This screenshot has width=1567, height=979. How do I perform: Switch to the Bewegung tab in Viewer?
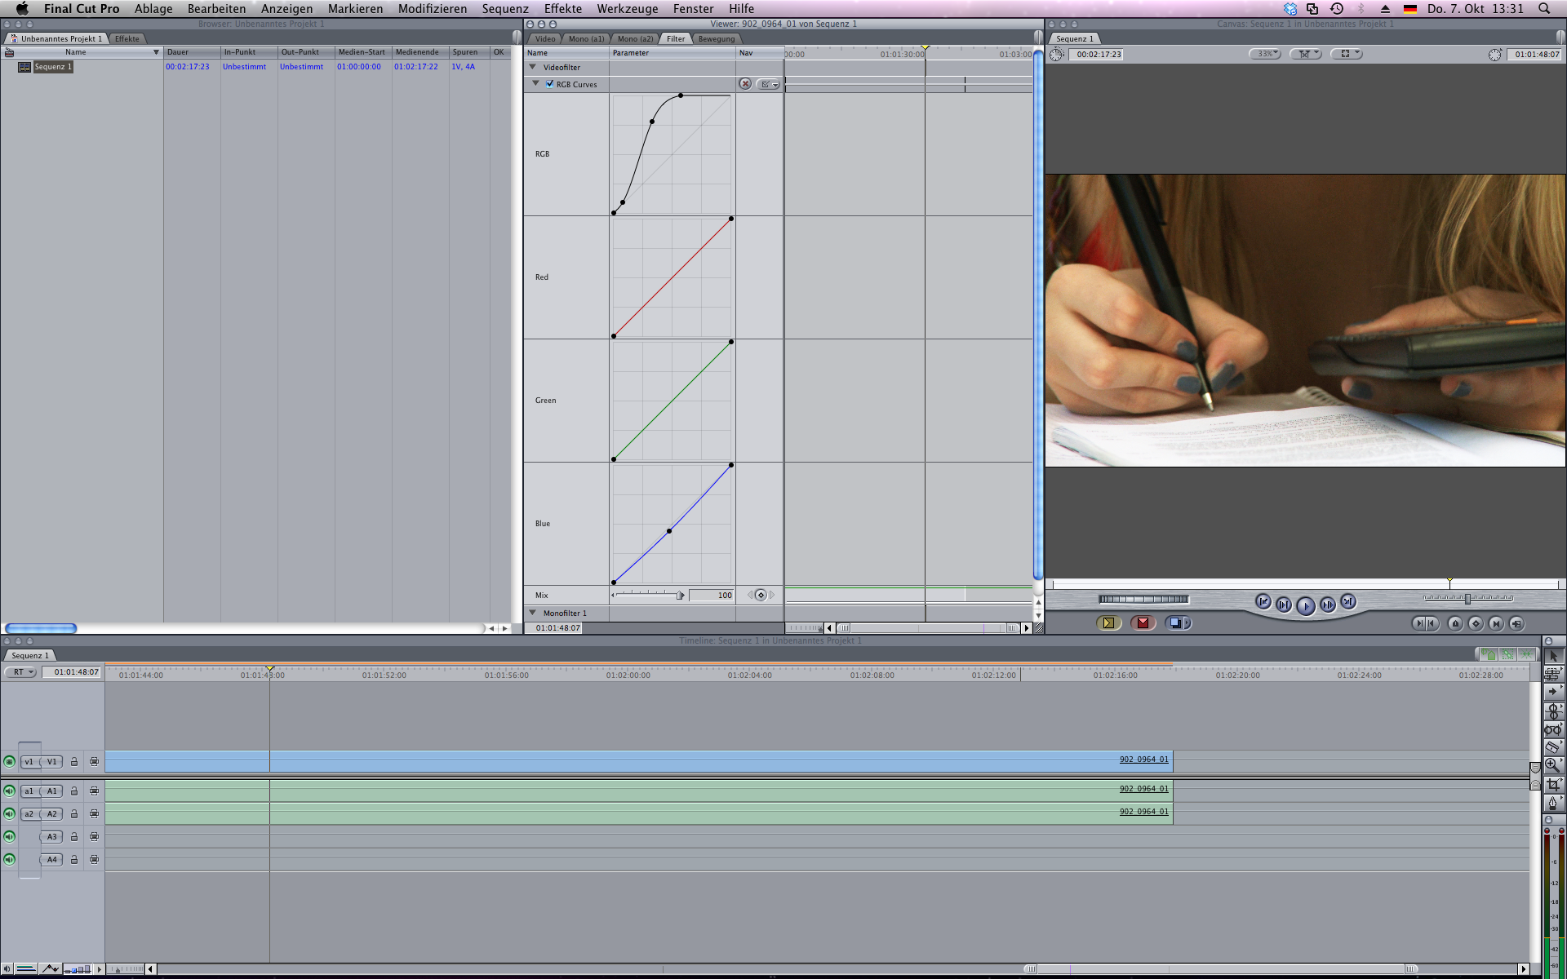[717, 38]
